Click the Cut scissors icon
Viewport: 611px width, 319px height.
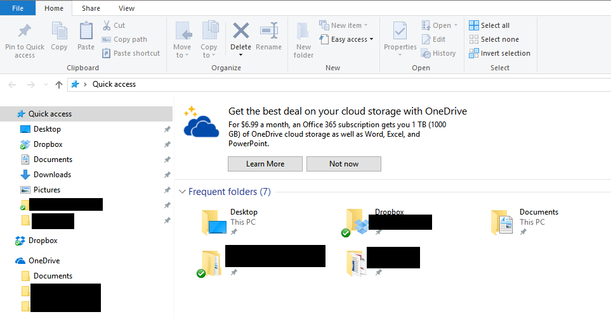[107, 25]
